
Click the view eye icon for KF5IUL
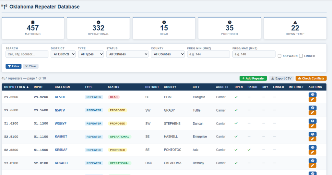[x=313, y=95]
